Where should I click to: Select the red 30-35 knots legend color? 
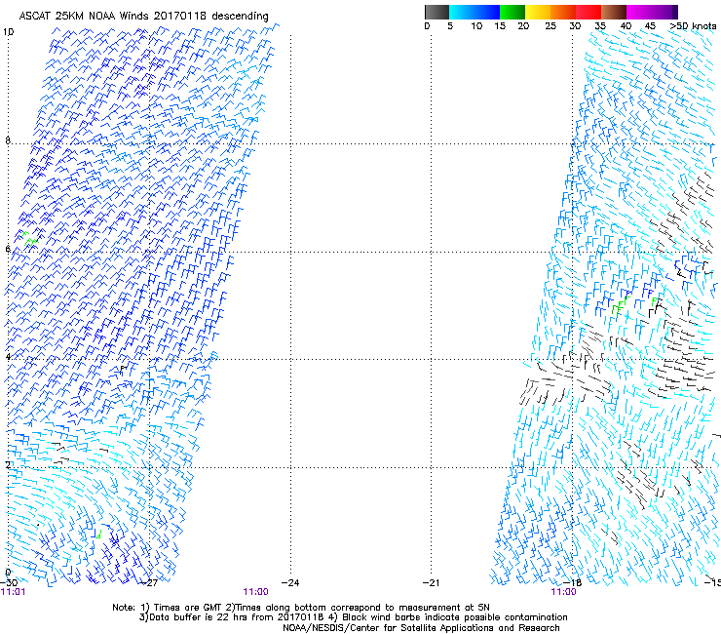tap(588, 12)
